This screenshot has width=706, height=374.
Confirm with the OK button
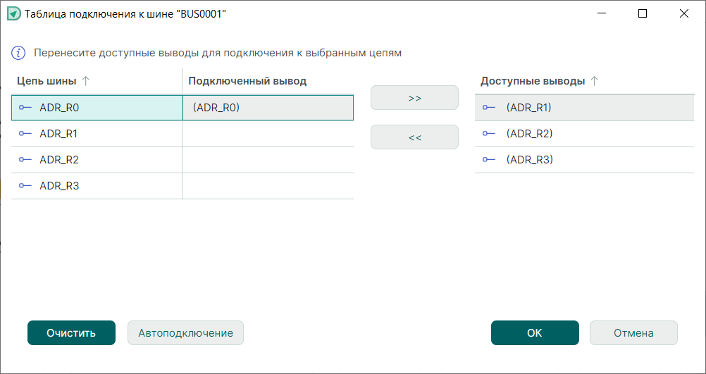point(535,333)
